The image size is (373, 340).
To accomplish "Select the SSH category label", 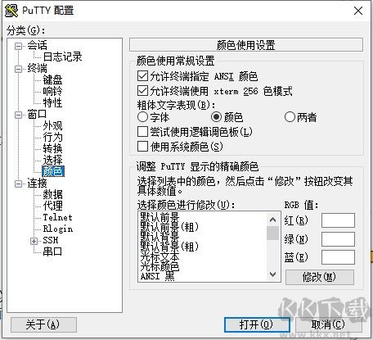I will 51,240.
